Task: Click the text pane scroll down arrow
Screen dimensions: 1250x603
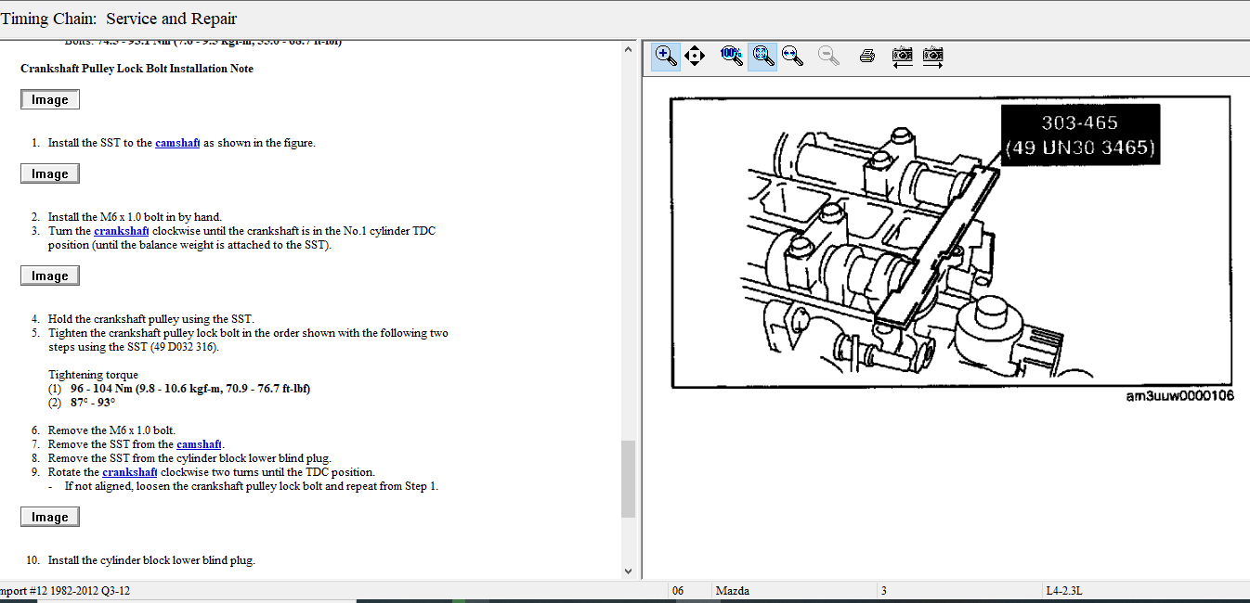Action: click(629, 571)
